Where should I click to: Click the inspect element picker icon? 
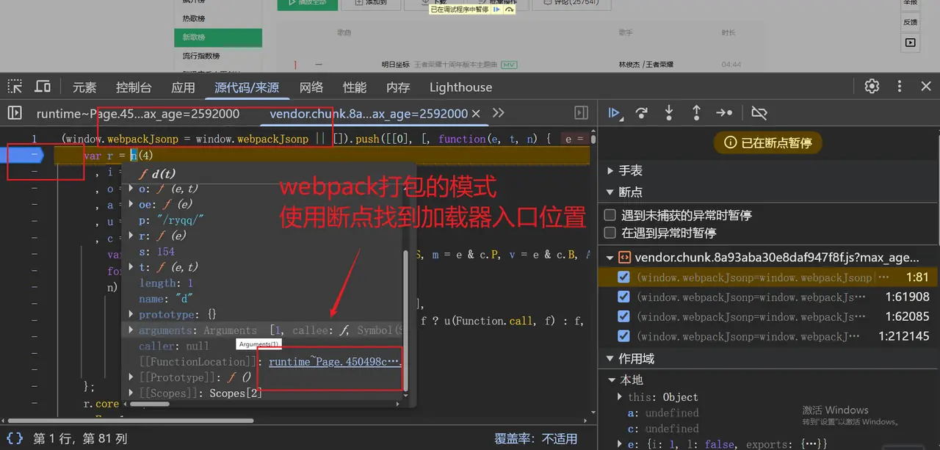15,87
